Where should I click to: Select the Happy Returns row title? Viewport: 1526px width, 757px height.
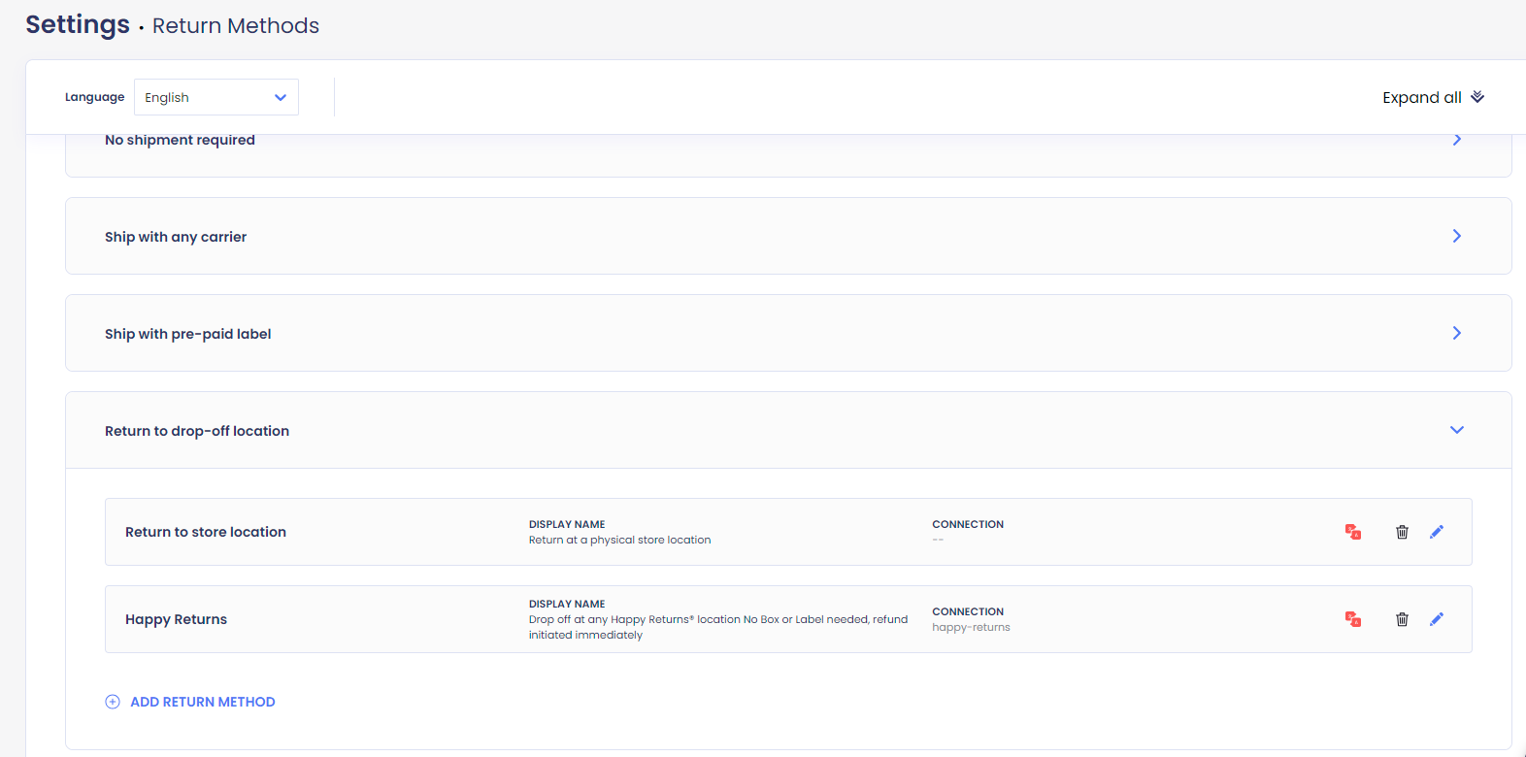click(x=176, y=619)
